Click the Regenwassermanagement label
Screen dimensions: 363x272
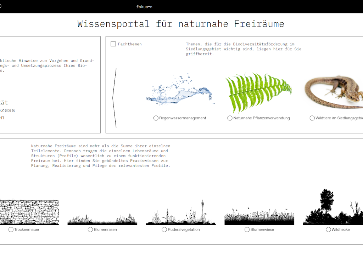tap(183, 118)
